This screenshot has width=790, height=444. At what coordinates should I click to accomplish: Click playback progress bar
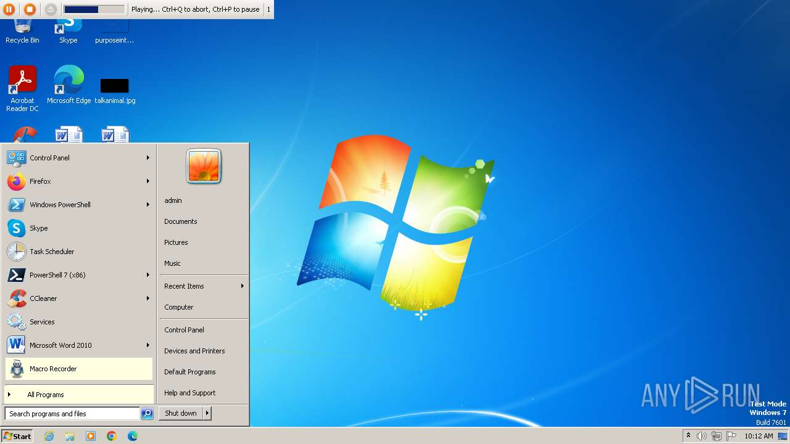[x=94, y=9]
